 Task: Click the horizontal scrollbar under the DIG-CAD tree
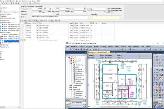pos(75,98)
